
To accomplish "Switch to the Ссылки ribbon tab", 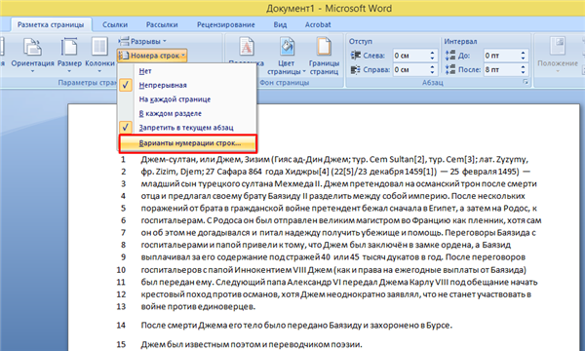I will [115, 24].
